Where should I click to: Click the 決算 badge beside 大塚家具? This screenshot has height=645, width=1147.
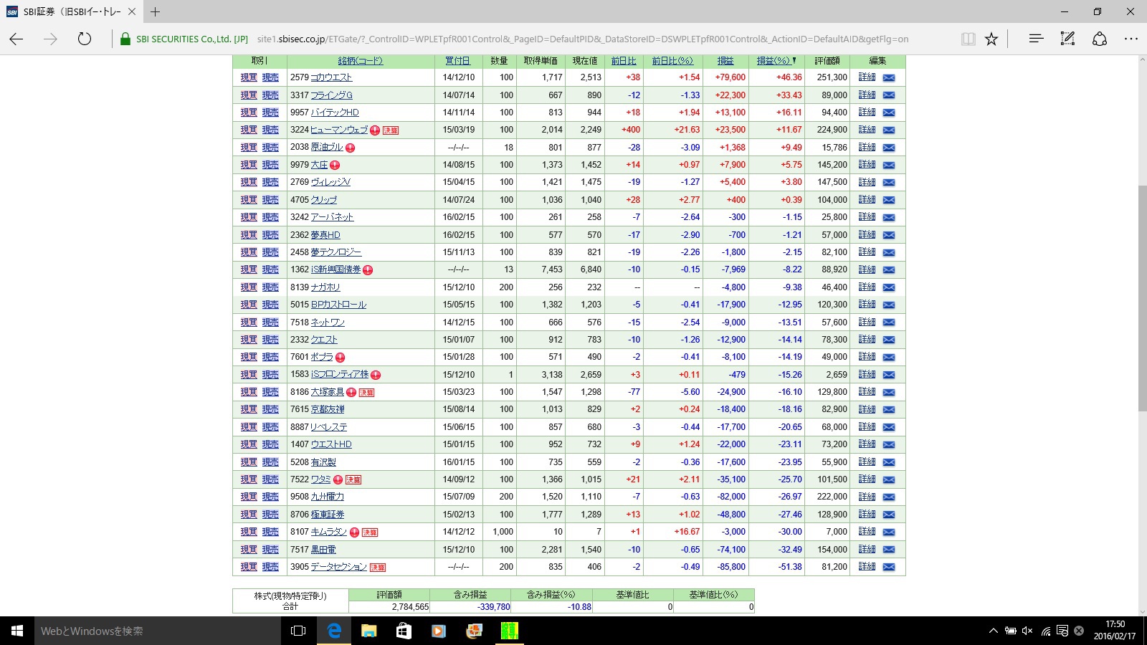tap(366, 393)
